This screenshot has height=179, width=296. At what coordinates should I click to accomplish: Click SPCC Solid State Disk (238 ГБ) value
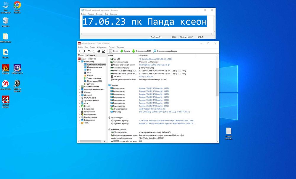152,138
